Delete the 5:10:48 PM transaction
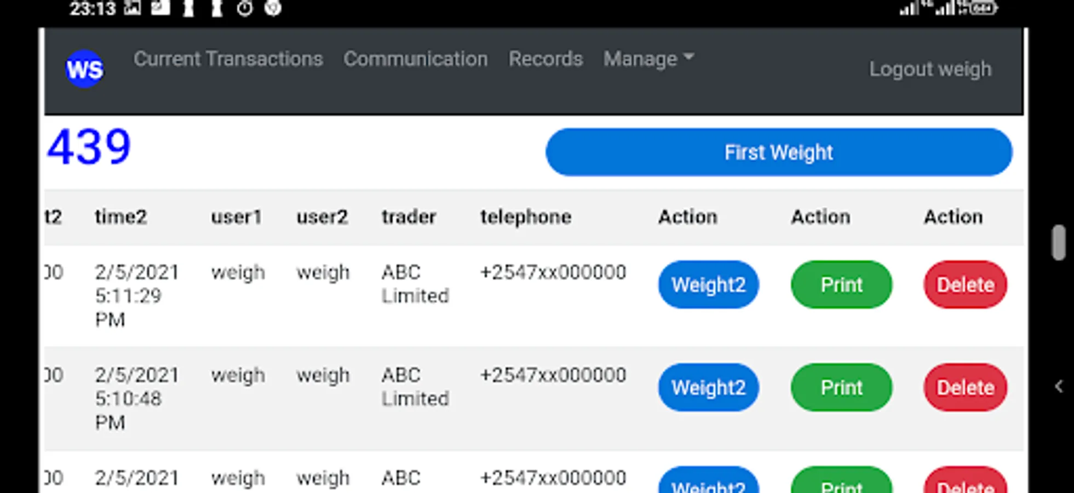The height and width of the screenshot is (493, 1074). [965, 387]
